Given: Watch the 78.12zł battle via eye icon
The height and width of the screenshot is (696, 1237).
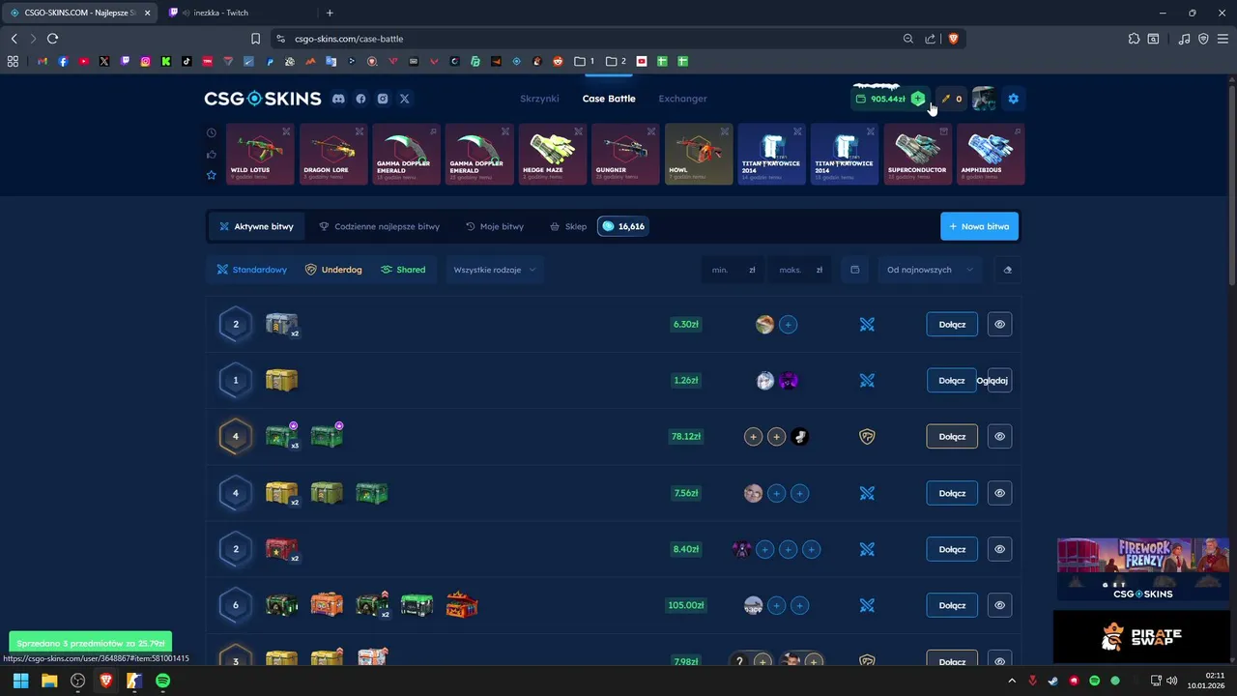Looking at the screenshot, I should click(1000, 437).
